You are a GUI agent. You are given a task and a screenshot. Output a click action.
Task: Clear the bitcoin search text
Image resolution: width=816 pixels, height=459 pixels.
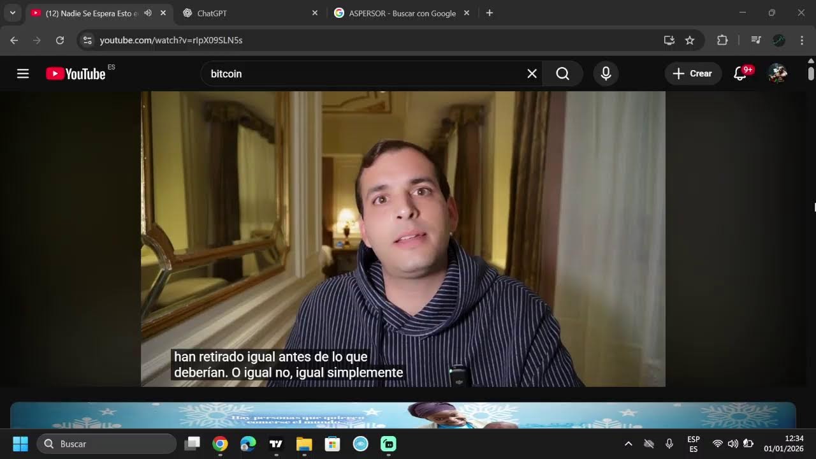tap(532, 74)
